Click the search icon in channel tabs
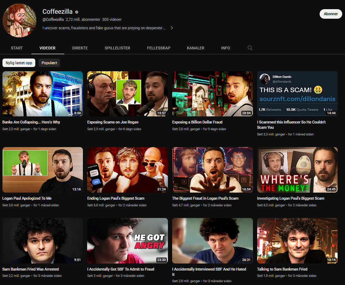Image resolution: width=345 pixels, height=285 pixels. tap(250, 48)
